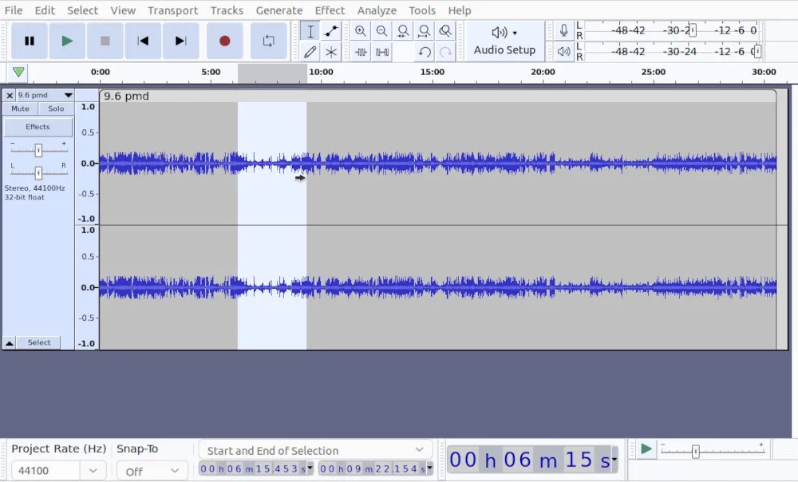Image resolution: width=798 pixels, height=482 pixels.
Task: Silence the selected audio region
Action: coord(381,52)
